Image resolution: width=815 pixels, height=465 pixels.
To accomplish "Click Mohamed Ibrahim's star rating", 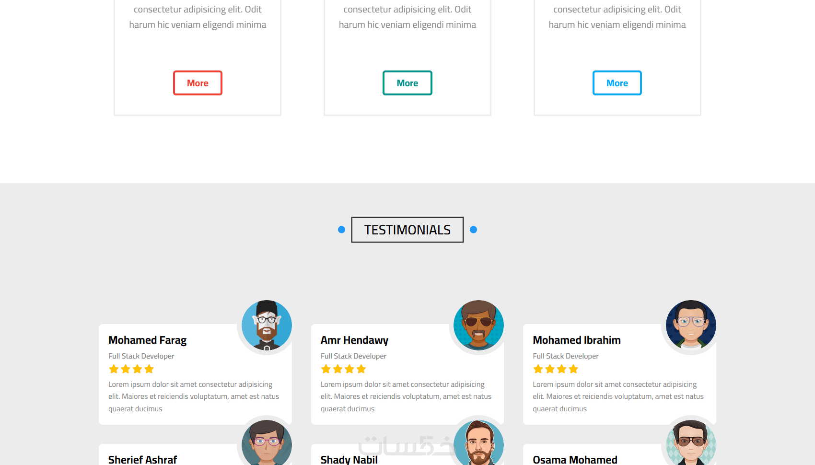I will coord(556,369).
